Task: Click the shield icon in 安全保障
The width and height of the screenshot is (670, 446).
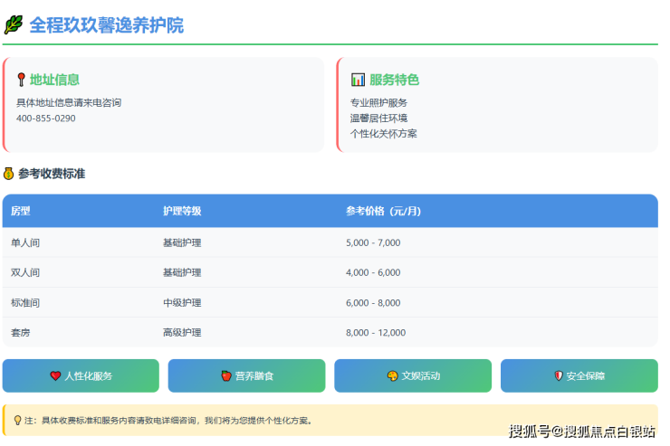Action: click(x=559, y=376)
